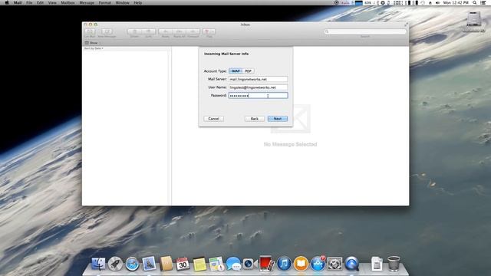This screenshot has height=276, width=491.
Task: Open the Format menu
Action: pyautogui.click(x=105, y=2)
